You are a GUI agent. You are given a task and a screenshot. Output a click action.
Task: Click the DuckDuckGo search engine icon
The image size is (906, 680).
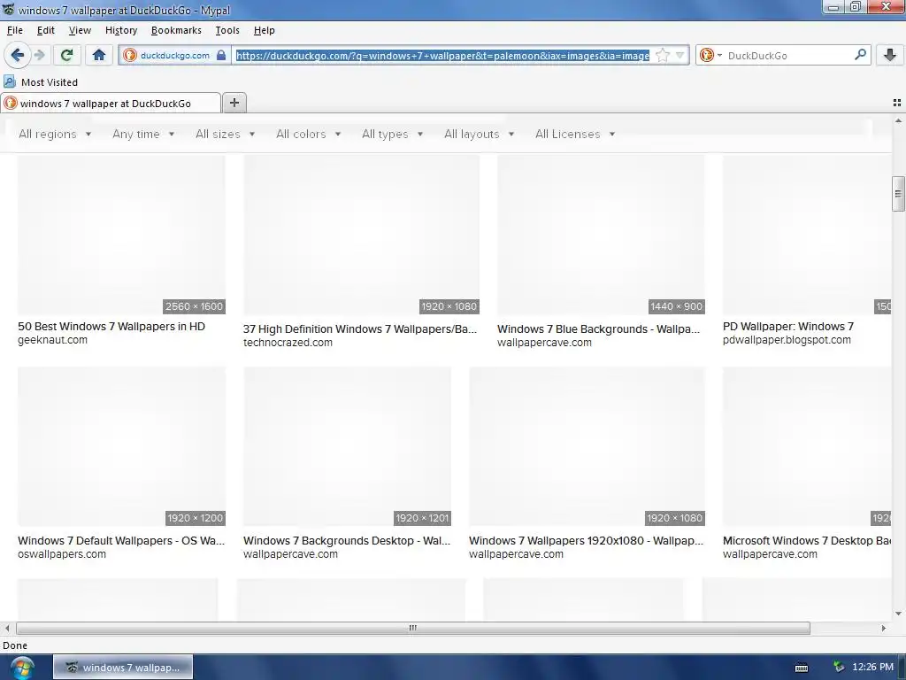[x=706, y=56]
